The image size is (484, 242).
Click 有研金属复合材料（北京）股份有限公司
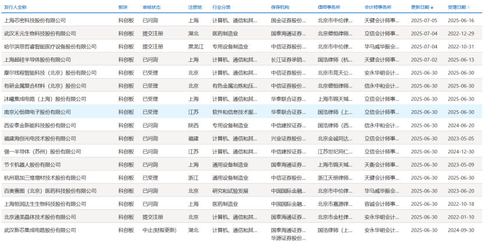pos(48,86)
